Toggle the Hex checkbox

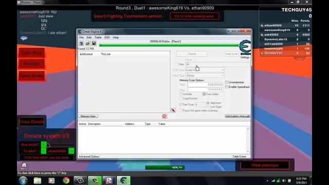(177, 64)
